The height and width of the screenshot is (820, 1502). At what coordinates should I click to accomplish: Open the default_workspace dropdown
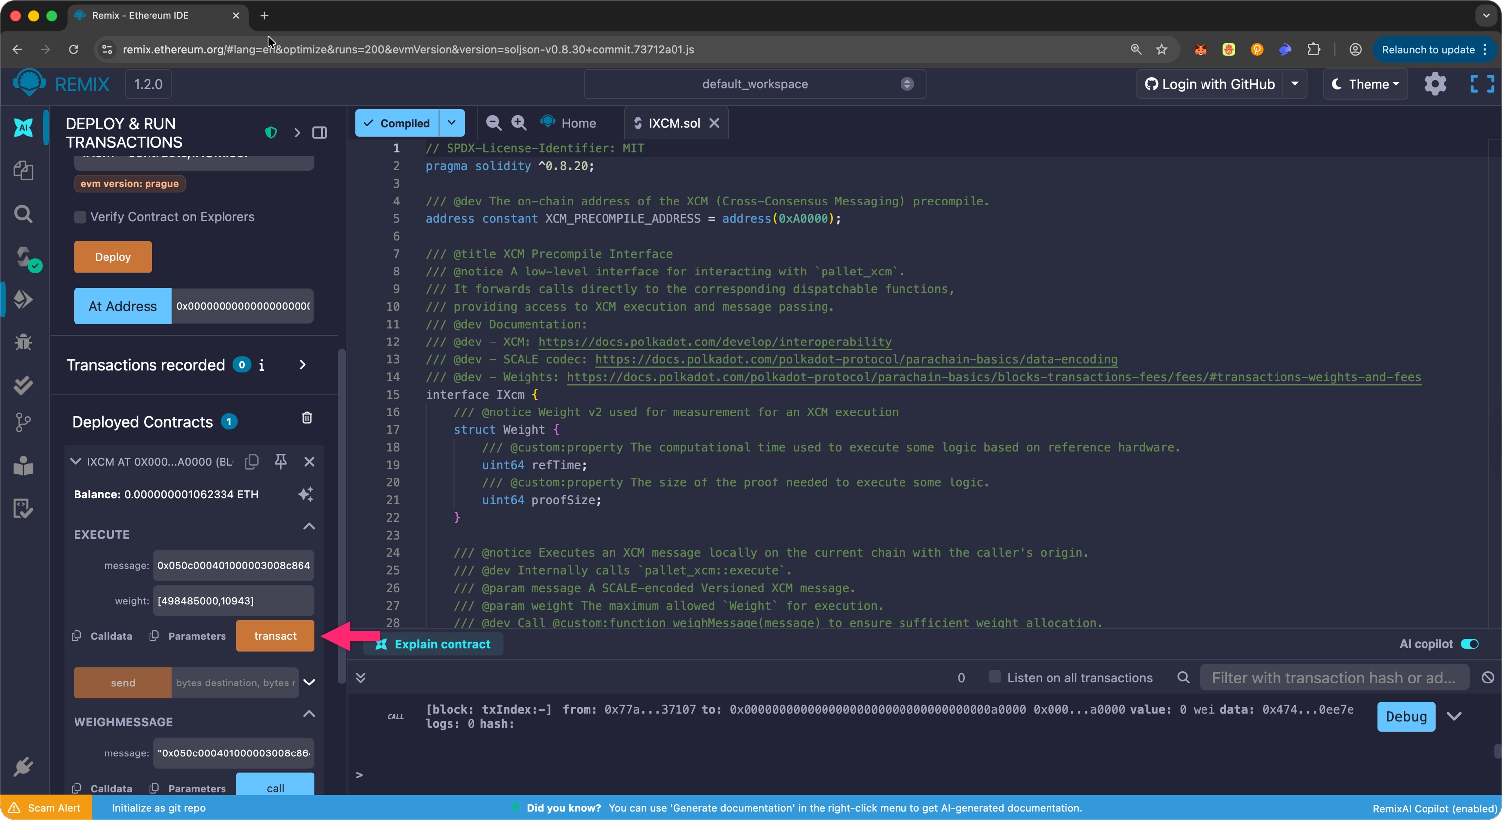pyautogui.click(x=754, y=84)
